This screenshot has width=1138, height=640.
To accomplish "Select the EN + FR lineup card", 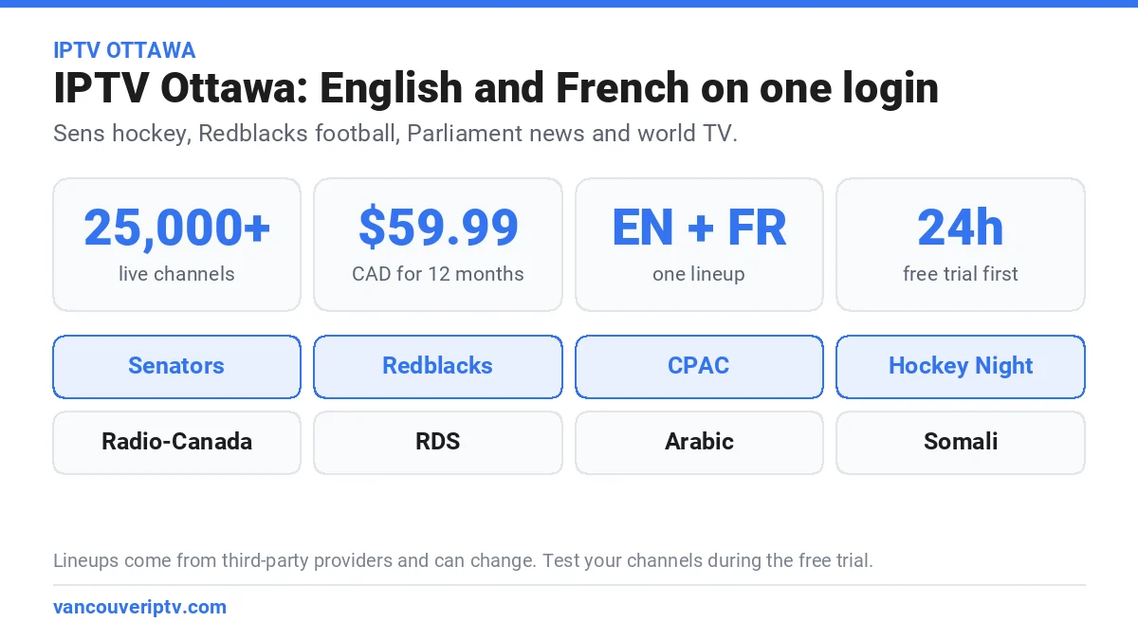I will [699, 245].
